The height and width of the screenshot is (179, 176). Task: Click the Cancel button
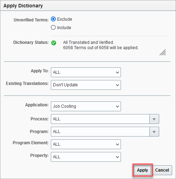coord(162,170)
